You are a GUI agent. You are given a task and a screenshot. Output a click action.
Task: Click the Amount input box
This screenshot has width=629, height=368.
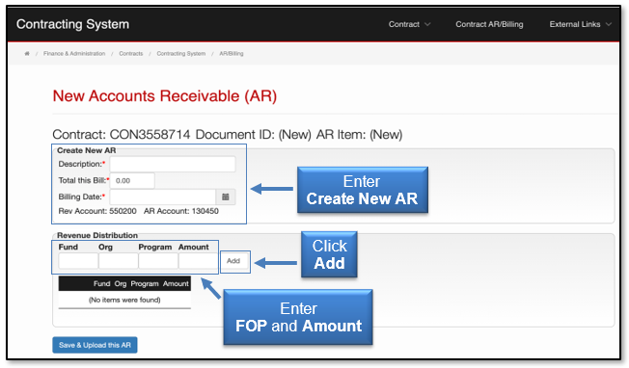point(198,261)
